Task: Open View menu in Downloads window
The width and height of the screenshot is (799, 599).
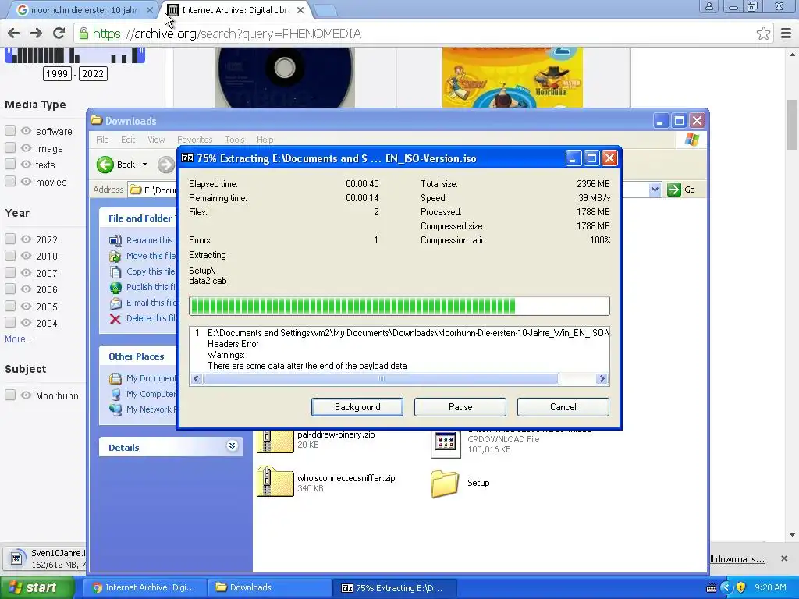Action: click(156, 140)
